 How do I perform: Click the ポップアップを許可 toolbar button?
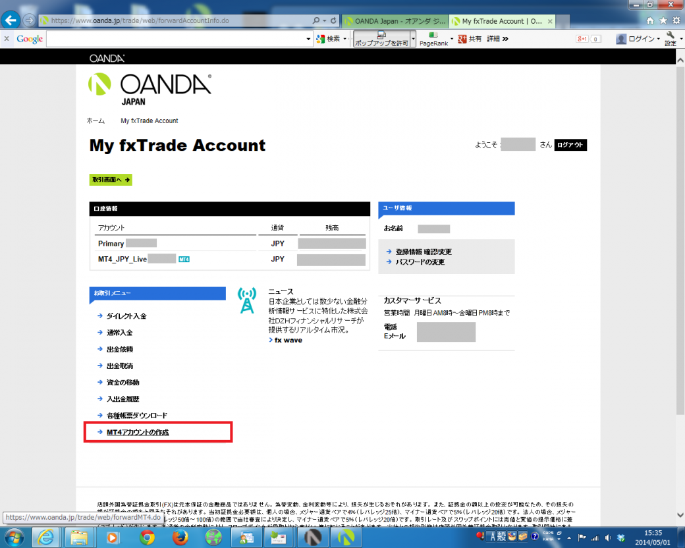pyautogui.click(x=381, y=39)
